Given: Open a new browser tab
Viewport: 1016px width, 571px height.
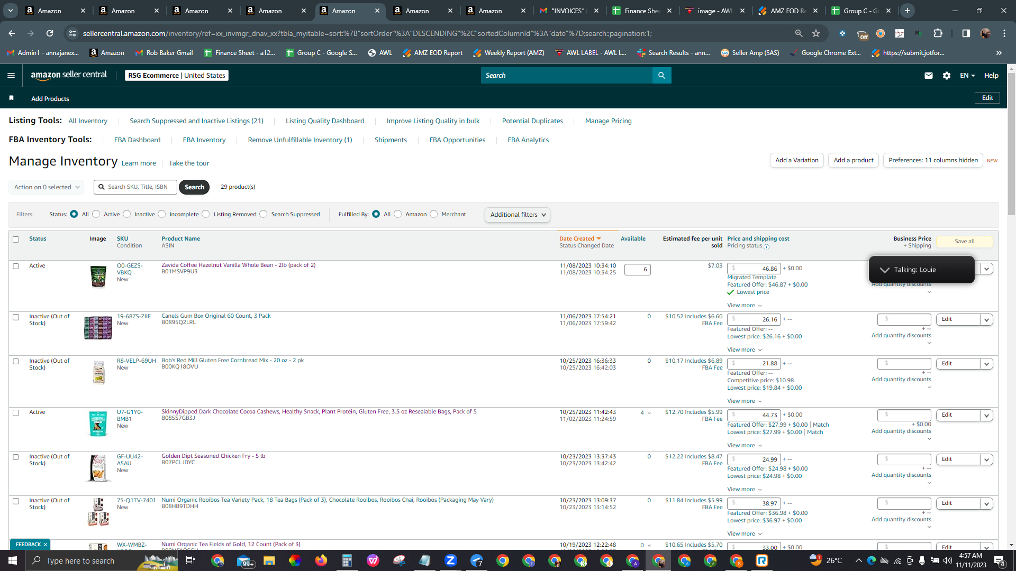Looking at the screenshot, I should [908, 11].
